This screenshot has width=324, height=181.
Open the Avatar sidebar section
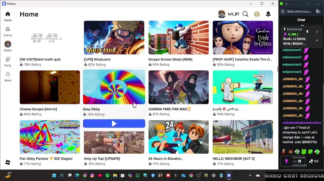[8, 47]
